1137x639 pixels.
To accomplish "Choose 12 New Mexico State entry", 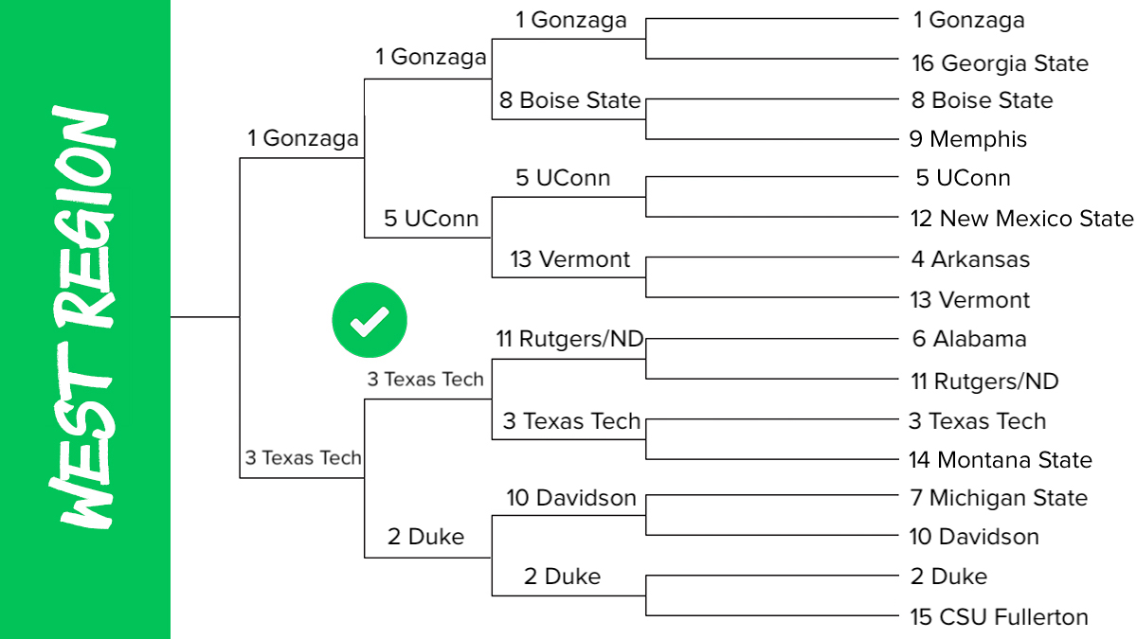I will pos(1021,219).
